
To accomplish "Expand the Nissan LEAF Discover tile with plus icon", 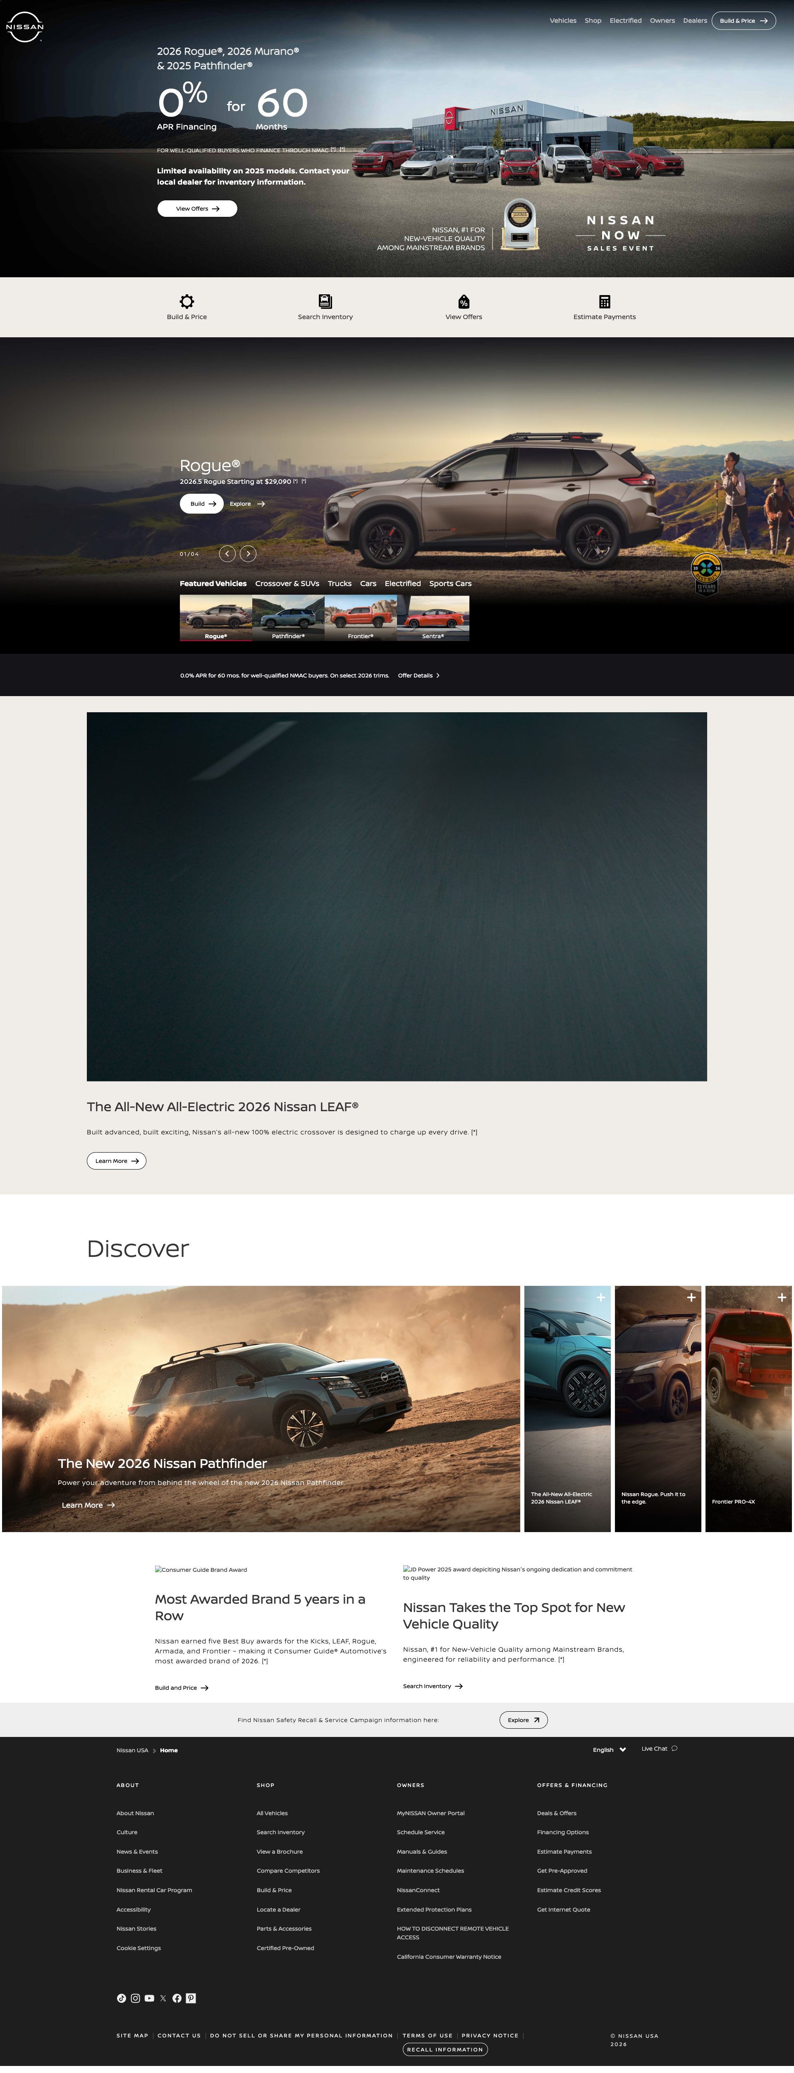I will pyautogui.click(x=601, y=1297).
